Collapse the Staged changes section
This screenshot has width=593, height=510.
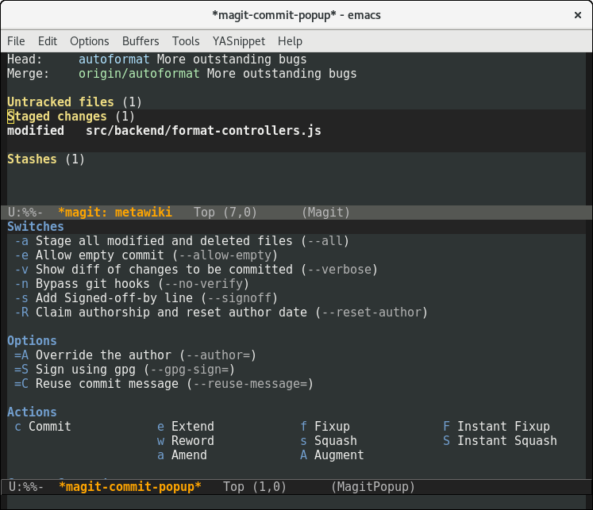click(x=56, y=117)
